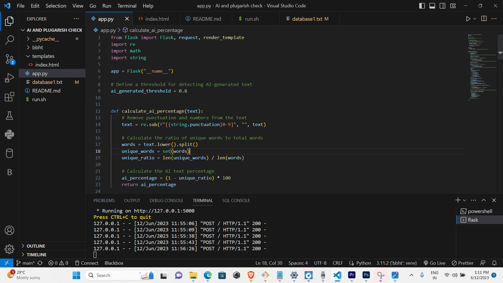
Task: Open the Terminal menu
Action: [127, 6]
